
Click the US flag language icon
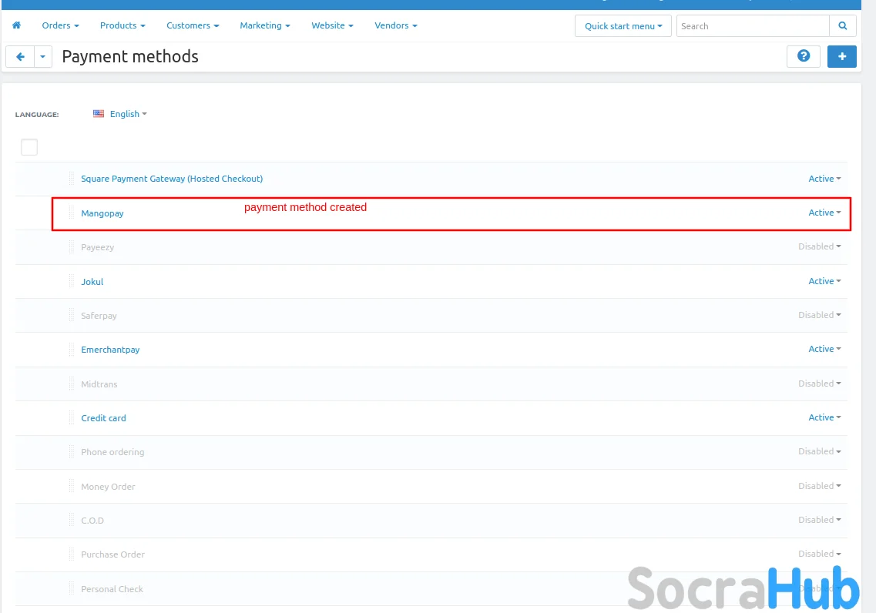click(x=99, y=114)
